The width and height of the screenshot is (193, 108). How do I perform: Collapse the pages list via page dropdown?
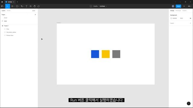[34, 11]
